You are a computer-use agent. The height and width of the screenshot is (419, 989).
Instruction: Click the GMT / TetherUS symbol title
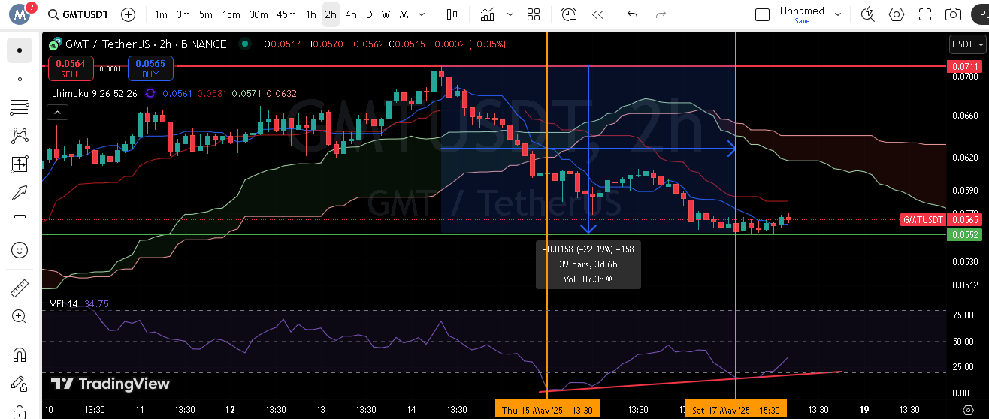(146, 44)
